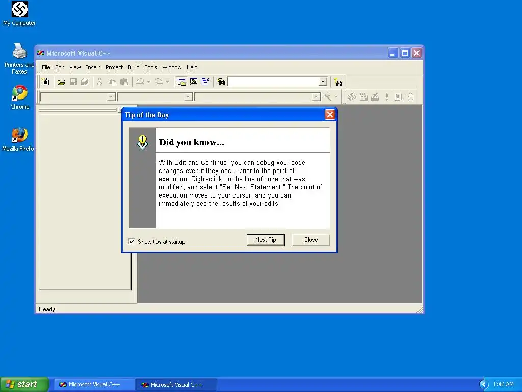Open the File menu
This screenshot has height=392, width=522.
point(46,67)
